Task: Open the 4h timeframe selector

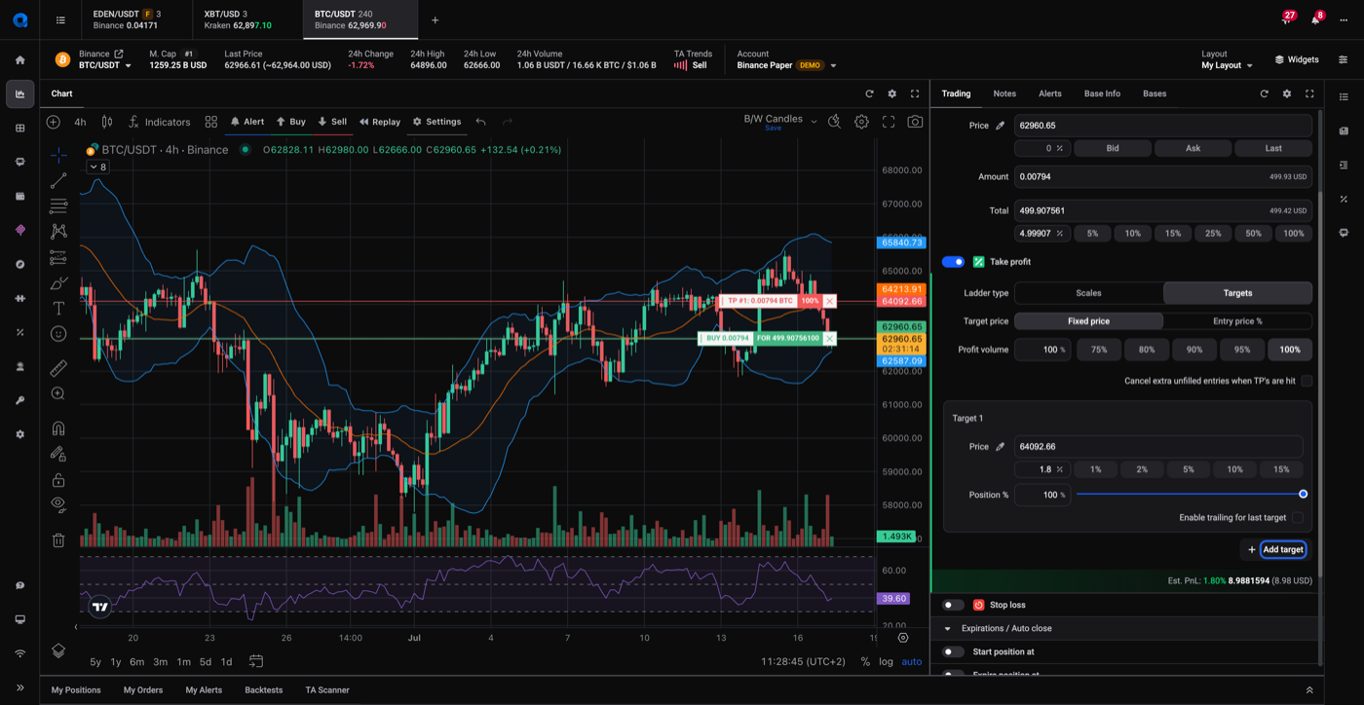Action: click(x=80, y=122)
